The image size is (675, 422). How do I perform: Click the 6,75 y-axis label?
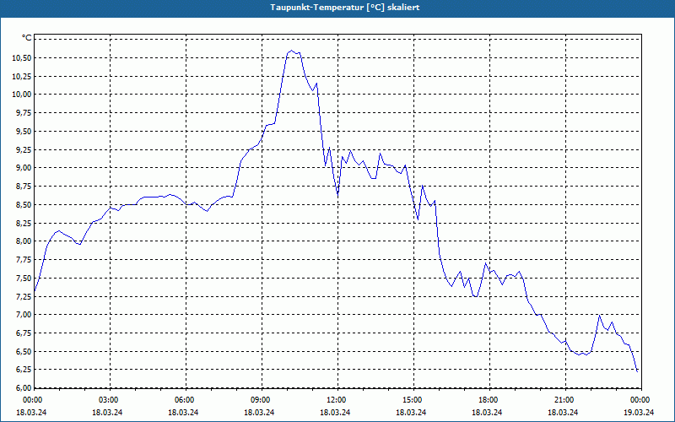tap(24, 333)
